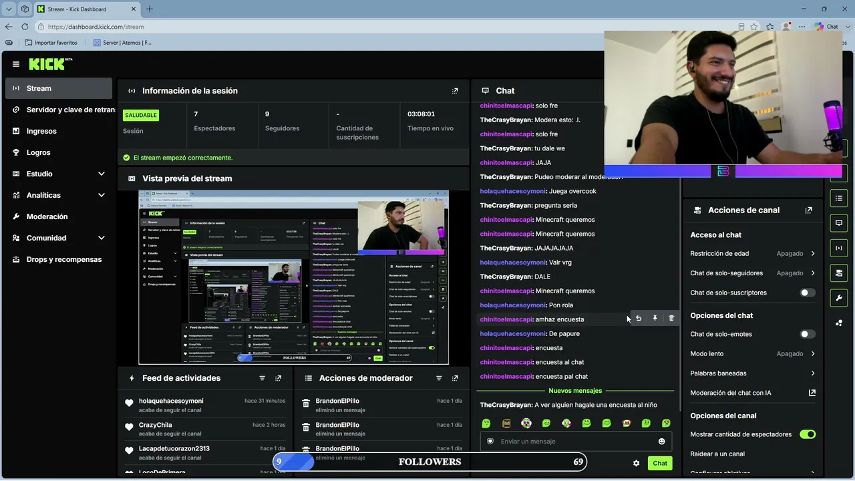Viewport: 855px width, 481px height.
Task: Click the three-dots cluster icon in right rail
Action: [x=839, y=323]
